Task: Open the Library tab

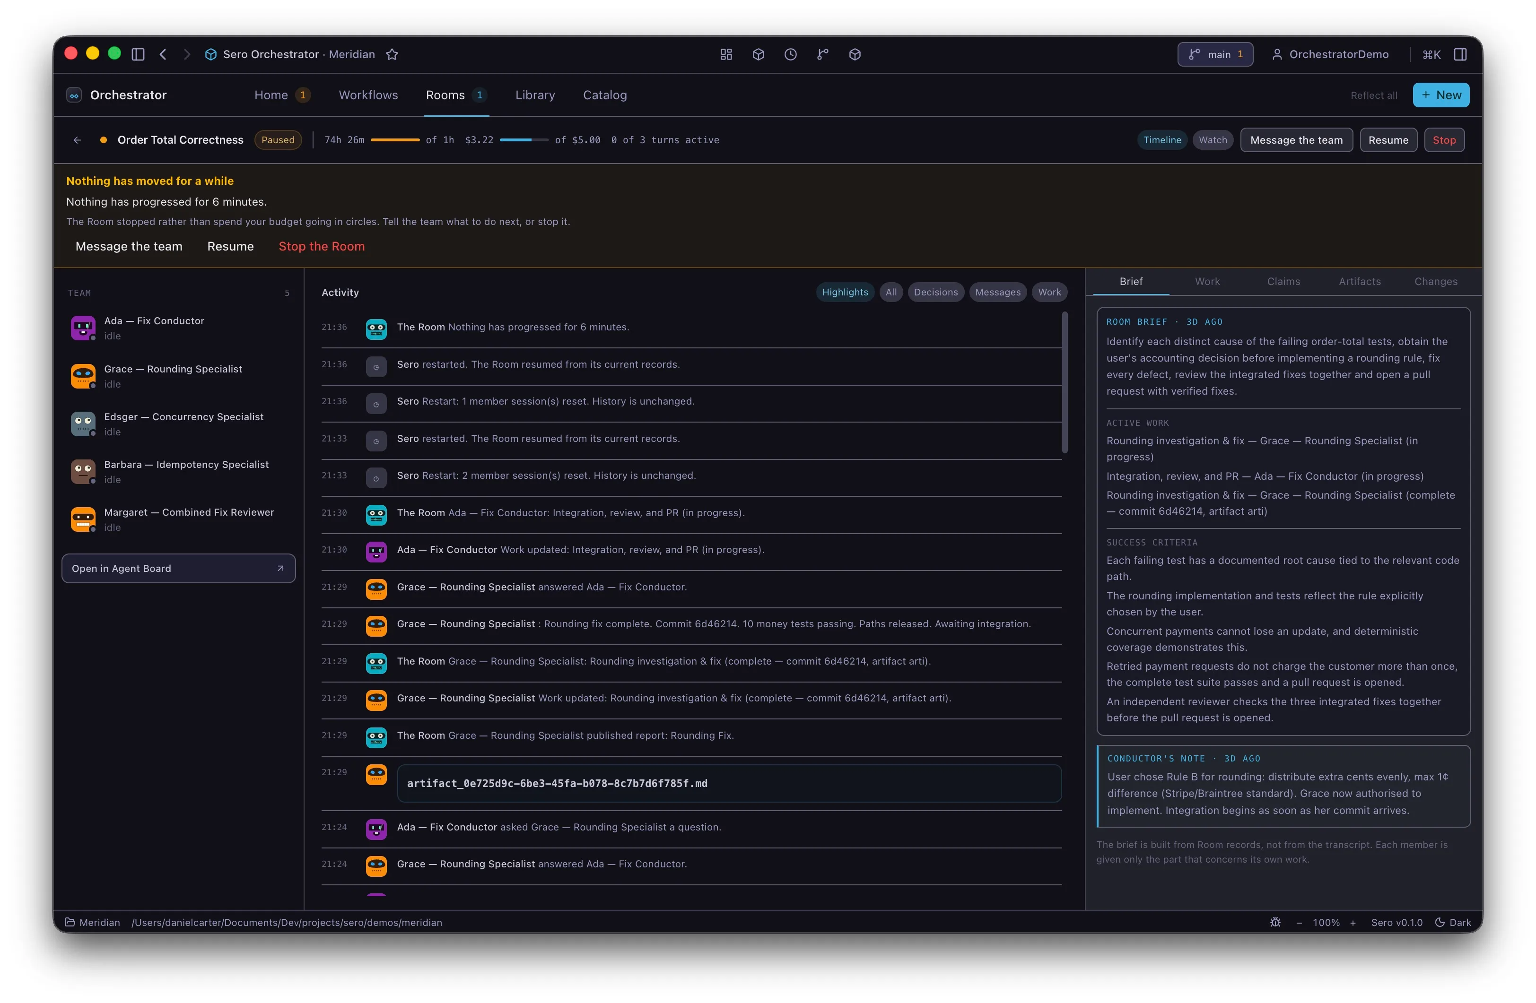Action: click(x=535, y=95)
